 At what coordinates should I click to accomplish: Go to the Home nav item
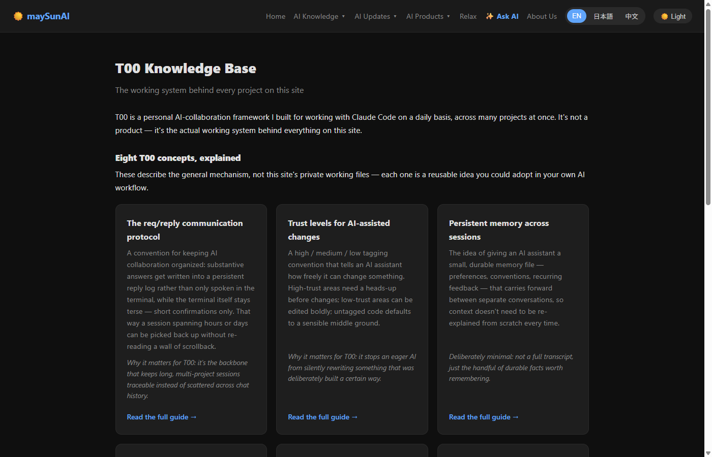pos(276,16)
